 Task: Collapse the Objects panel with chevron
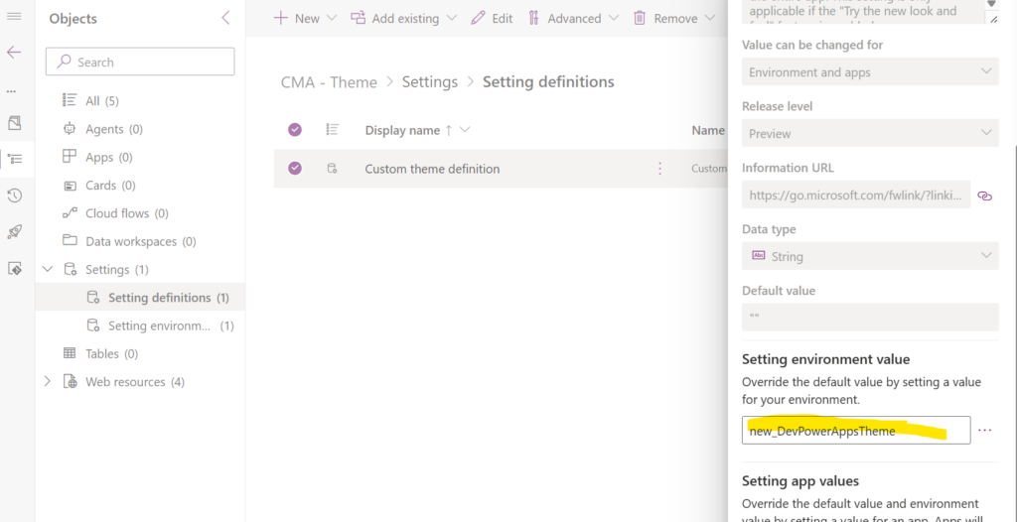(225, 18)
